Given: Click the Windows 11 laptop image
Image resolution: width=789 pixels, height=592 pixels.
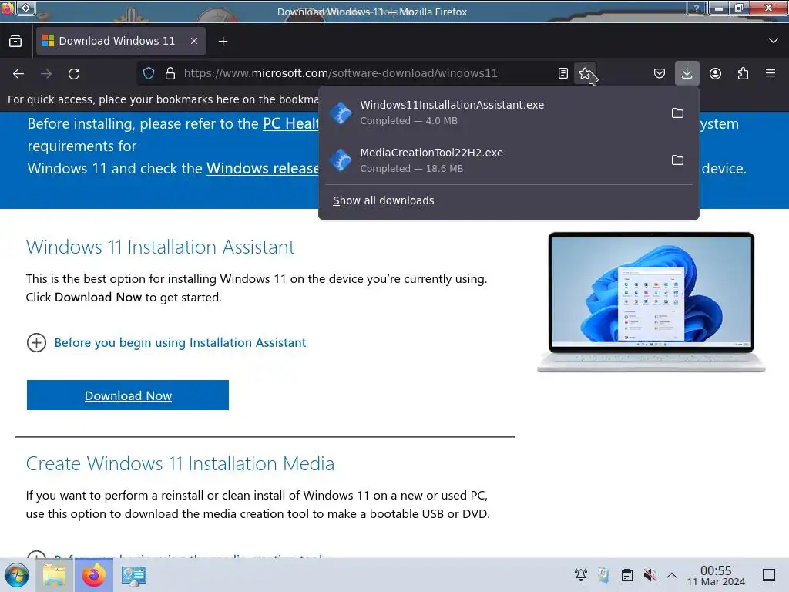Looking at the screenshot, I should click(651, 302).
